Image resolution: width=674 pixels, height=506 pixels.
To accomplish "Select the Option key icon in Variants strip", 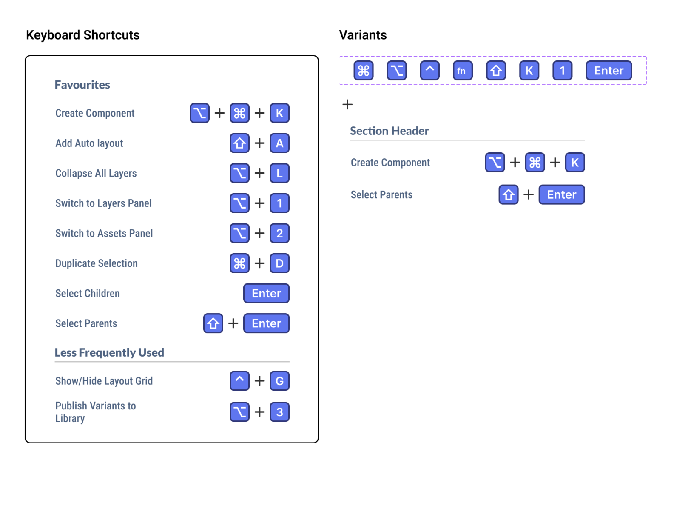I will pyautogui.click(x=396, y=71).
